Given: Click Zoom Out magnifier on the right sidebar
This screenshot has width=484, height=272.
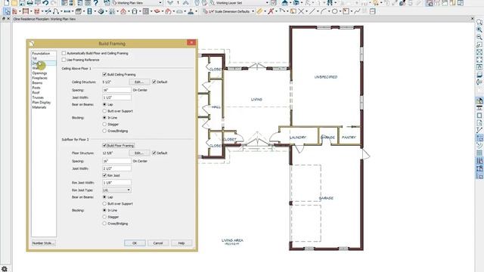Looking at the screenshot, I should (479, 37).
